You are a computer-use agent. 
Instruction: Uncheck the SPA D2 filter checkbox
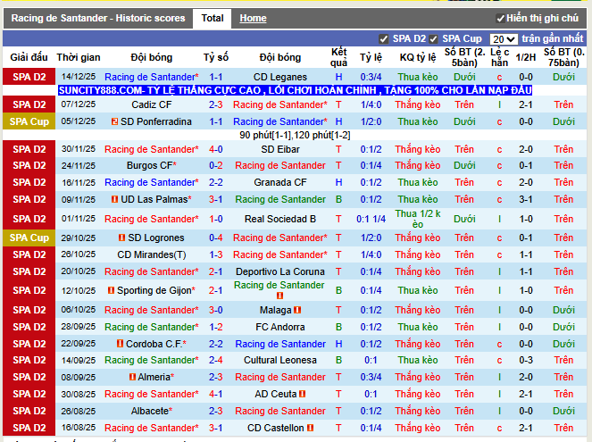click(384, 39)
